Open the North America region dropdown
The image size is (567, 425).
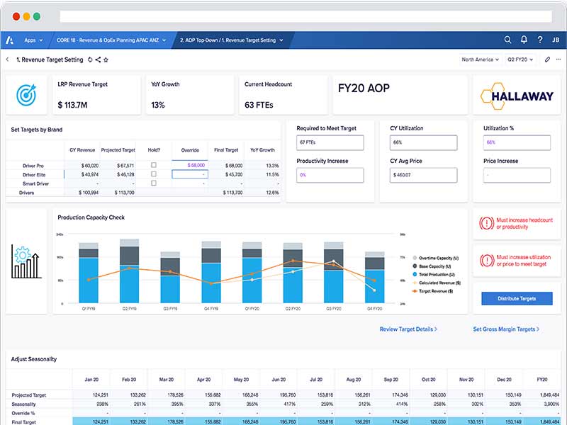point(481,59)
